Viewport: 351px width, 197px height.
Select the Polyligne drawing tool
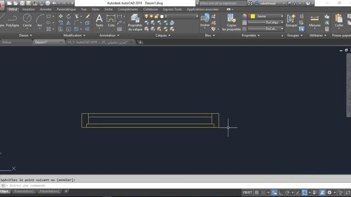tap(12, 21)
